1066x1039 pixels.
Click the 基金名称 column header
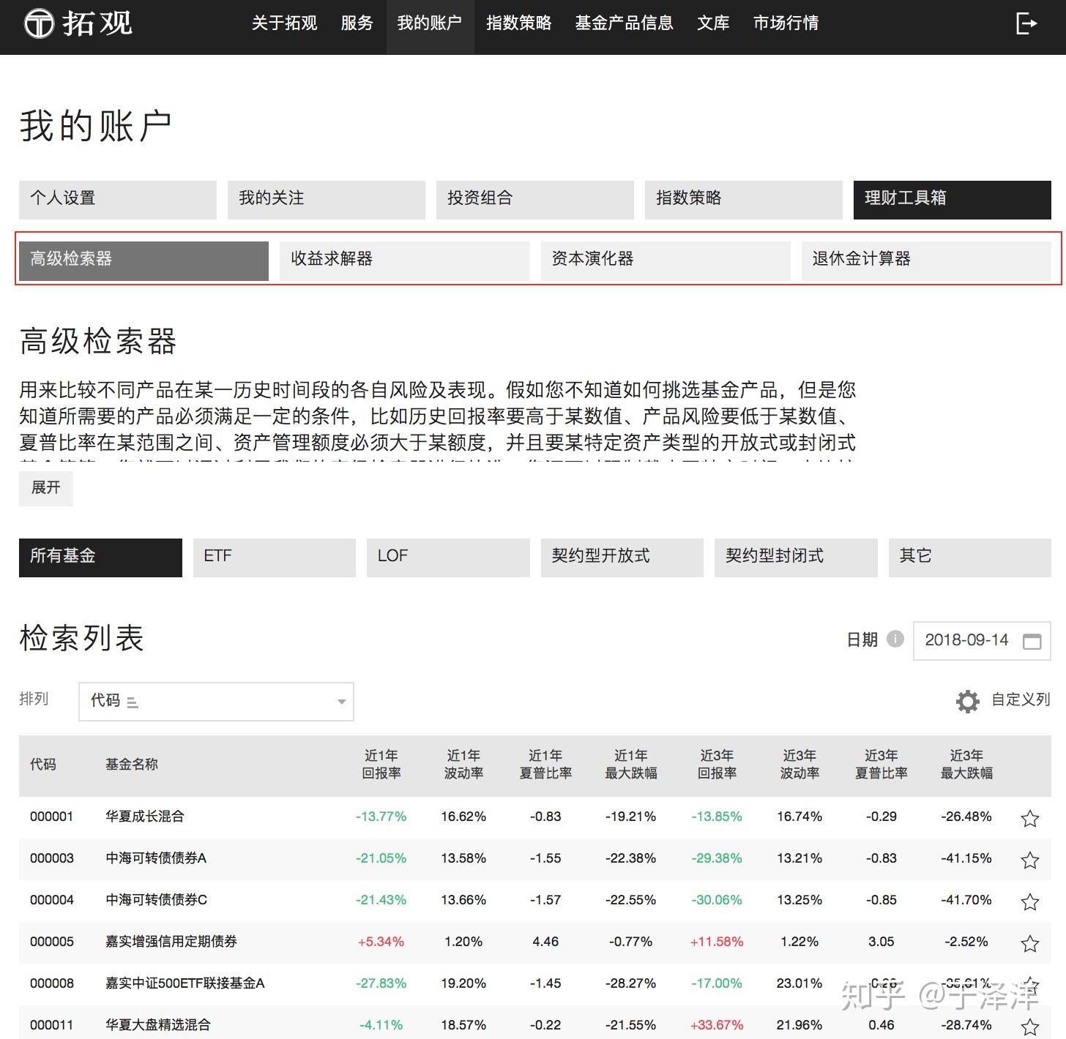132,765
